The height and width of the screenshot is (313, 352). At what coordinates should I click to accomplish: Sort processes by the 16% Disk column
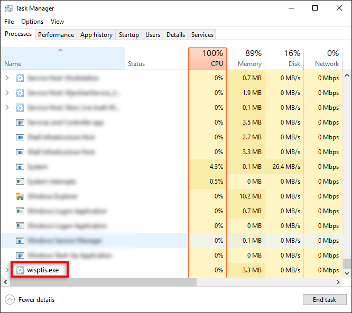(x=284, y=59)
